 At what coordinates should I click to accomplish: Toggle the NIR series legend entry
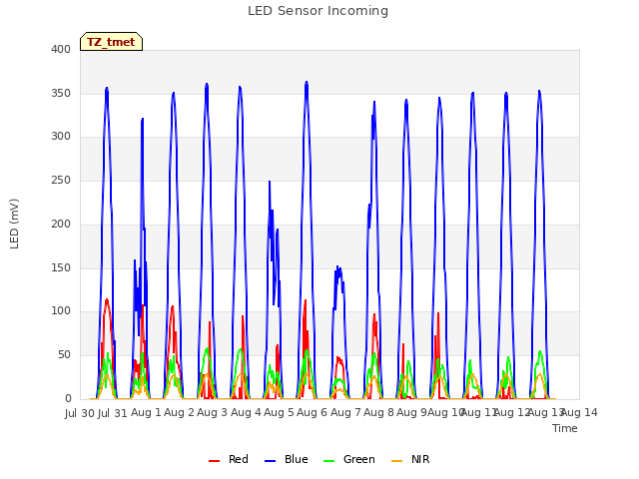tap(410, 459)
